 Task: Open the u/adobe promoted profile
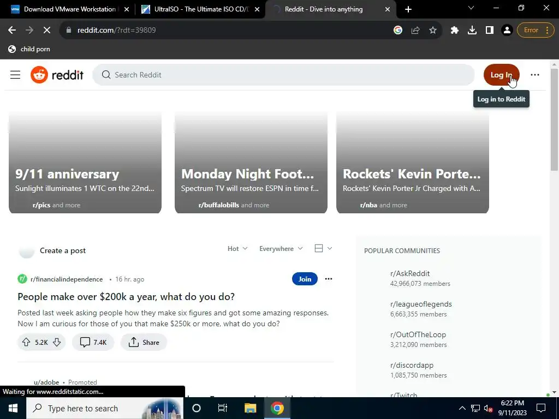[46, 382]
